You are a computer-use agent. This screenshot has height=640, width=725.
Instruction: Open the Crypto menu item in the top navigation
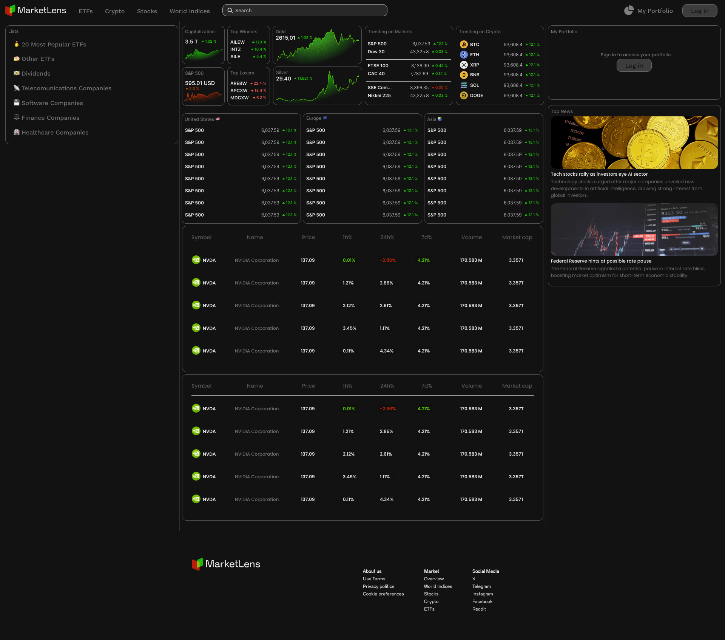click(x=114, y=11)
